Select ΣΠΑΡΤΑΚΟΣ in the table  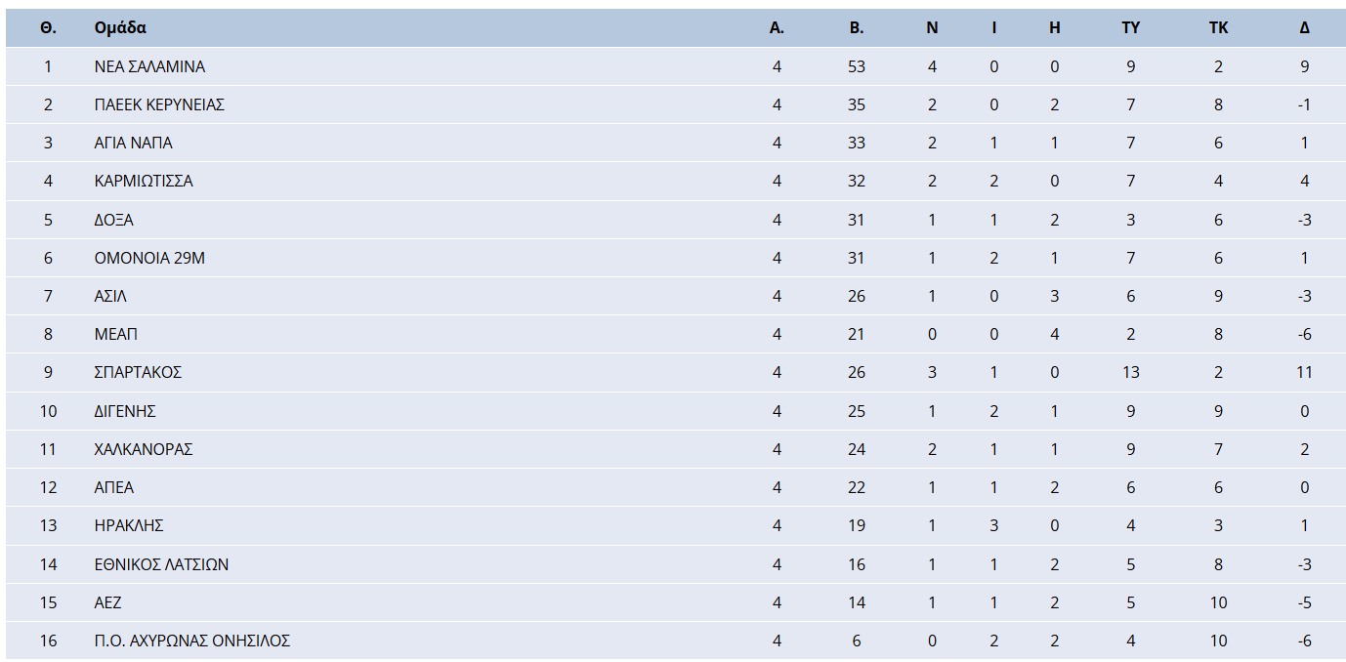tap(138, 372)
